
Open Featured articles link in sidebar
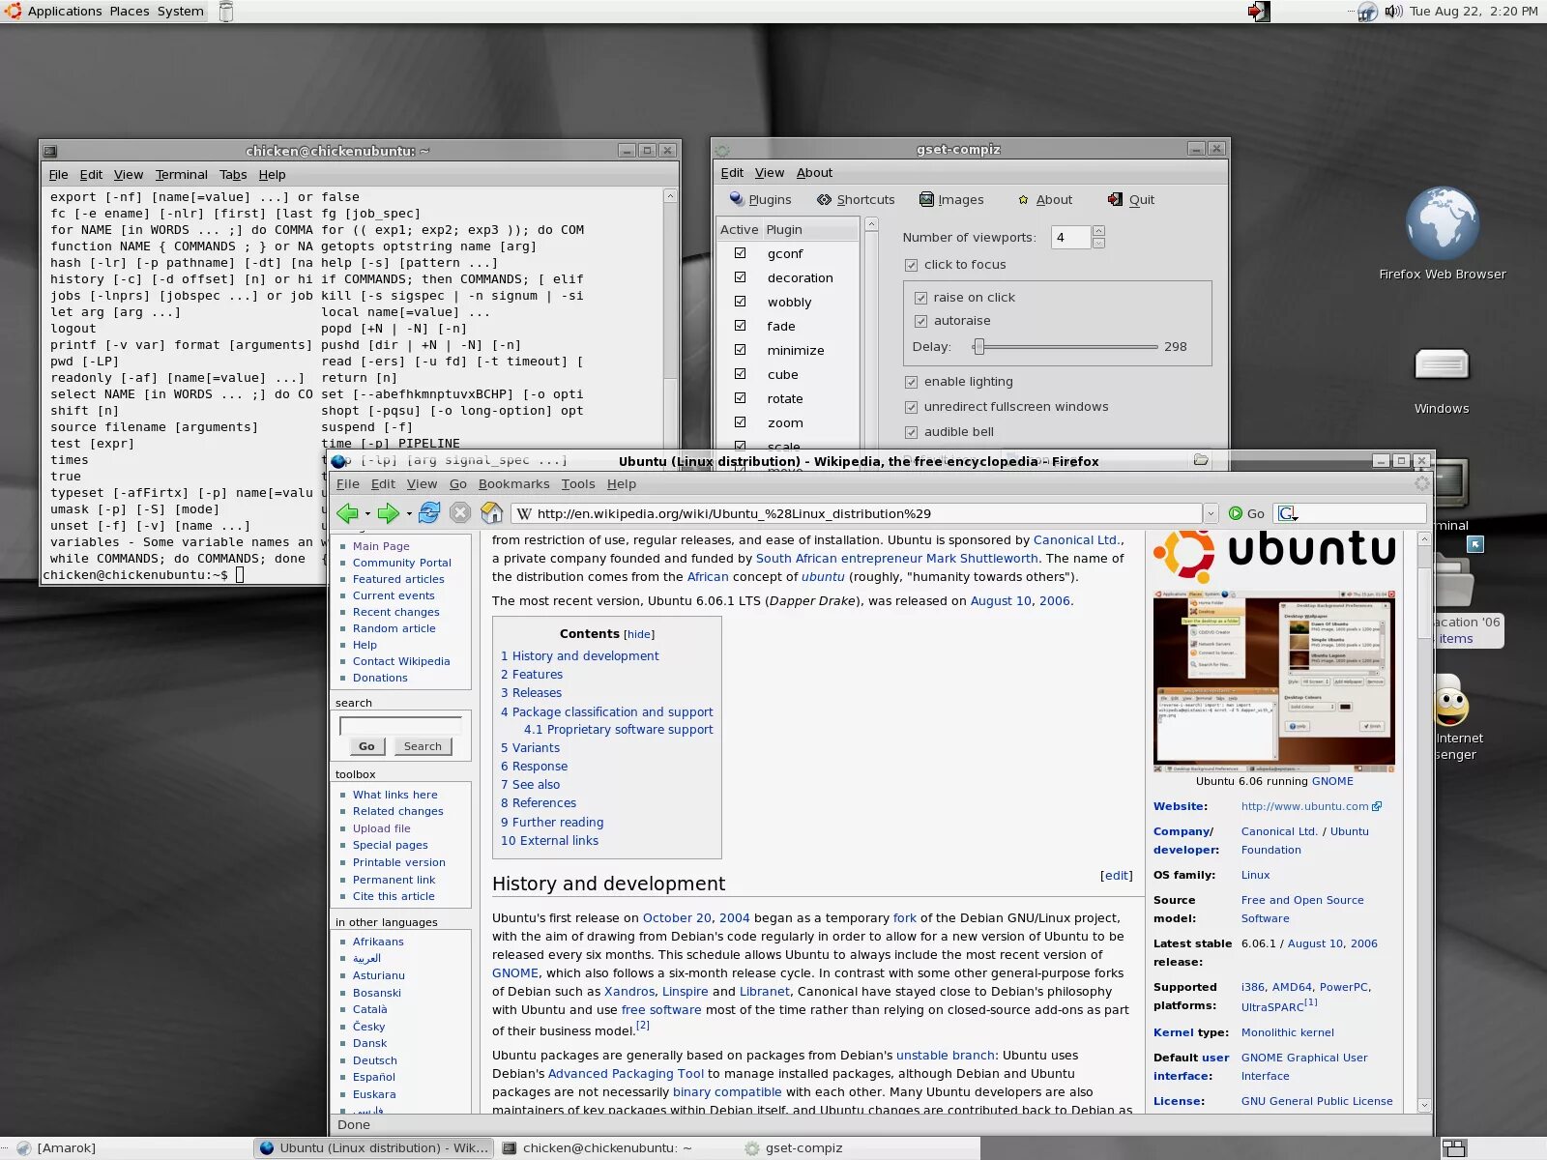(x=398, y=579)
